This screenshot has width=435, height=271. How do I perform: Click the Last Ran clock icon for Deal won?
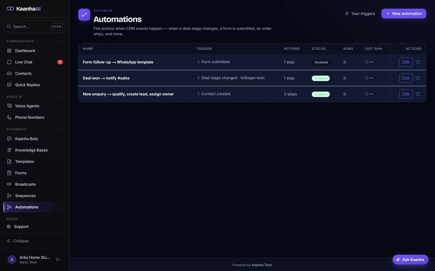[x=366, y=78]
